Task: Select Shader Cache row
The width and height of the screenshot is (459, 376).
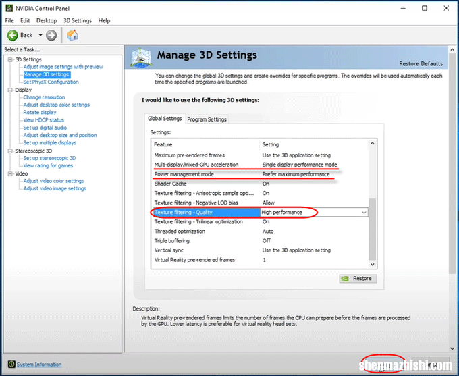Action: click(x=260, y=184)
